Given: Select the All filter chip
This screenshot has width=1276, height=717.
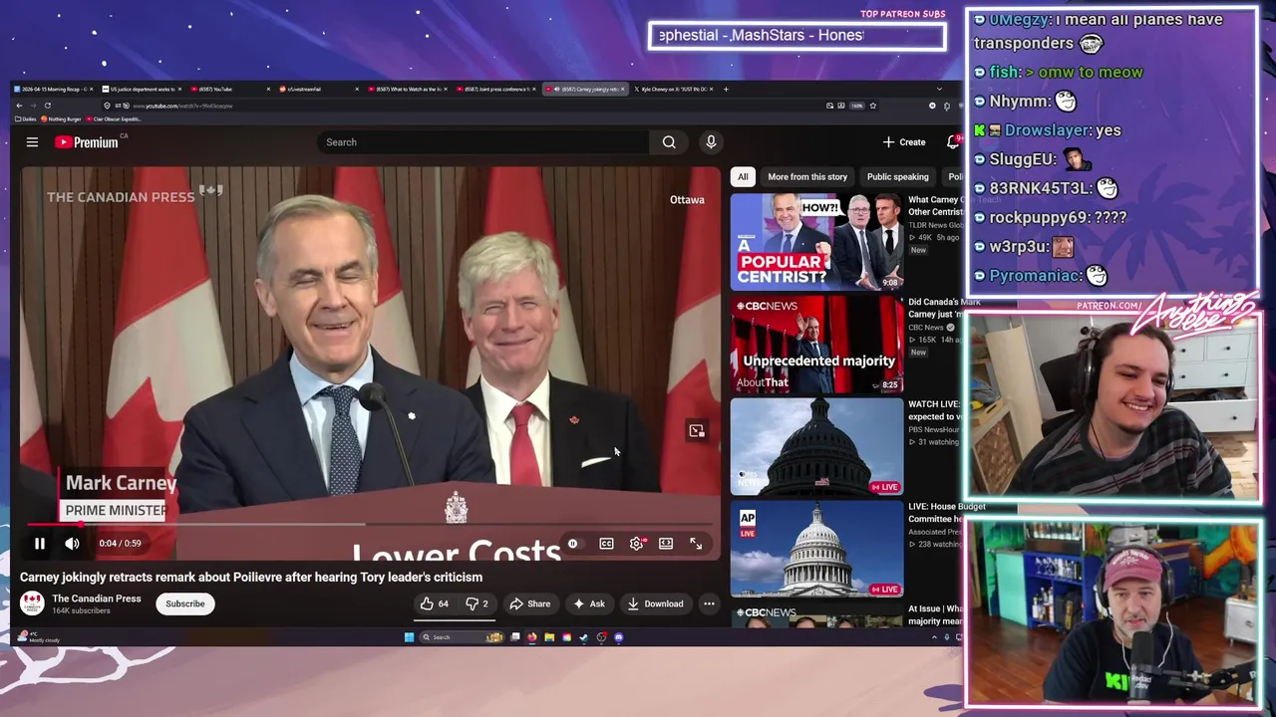Looking at the screenshot, I should pos(743,177).
